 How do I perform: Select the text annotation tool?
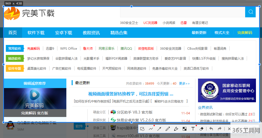(193, 129)
